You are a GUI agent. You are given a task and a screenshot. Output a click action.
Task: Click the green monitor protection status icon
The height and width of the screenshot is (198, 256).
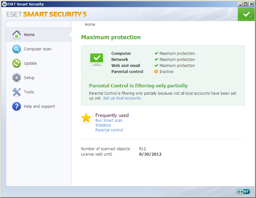click(96, 59)
